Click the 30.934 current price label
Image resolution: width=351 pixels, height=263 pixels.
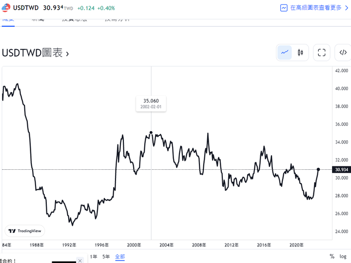coord(341,170)
